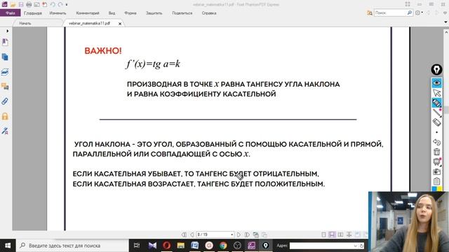Open the Вид ribbon tab
Viewport: 449px width, 252px height.
pyautogui.click(x=112, y=13)
